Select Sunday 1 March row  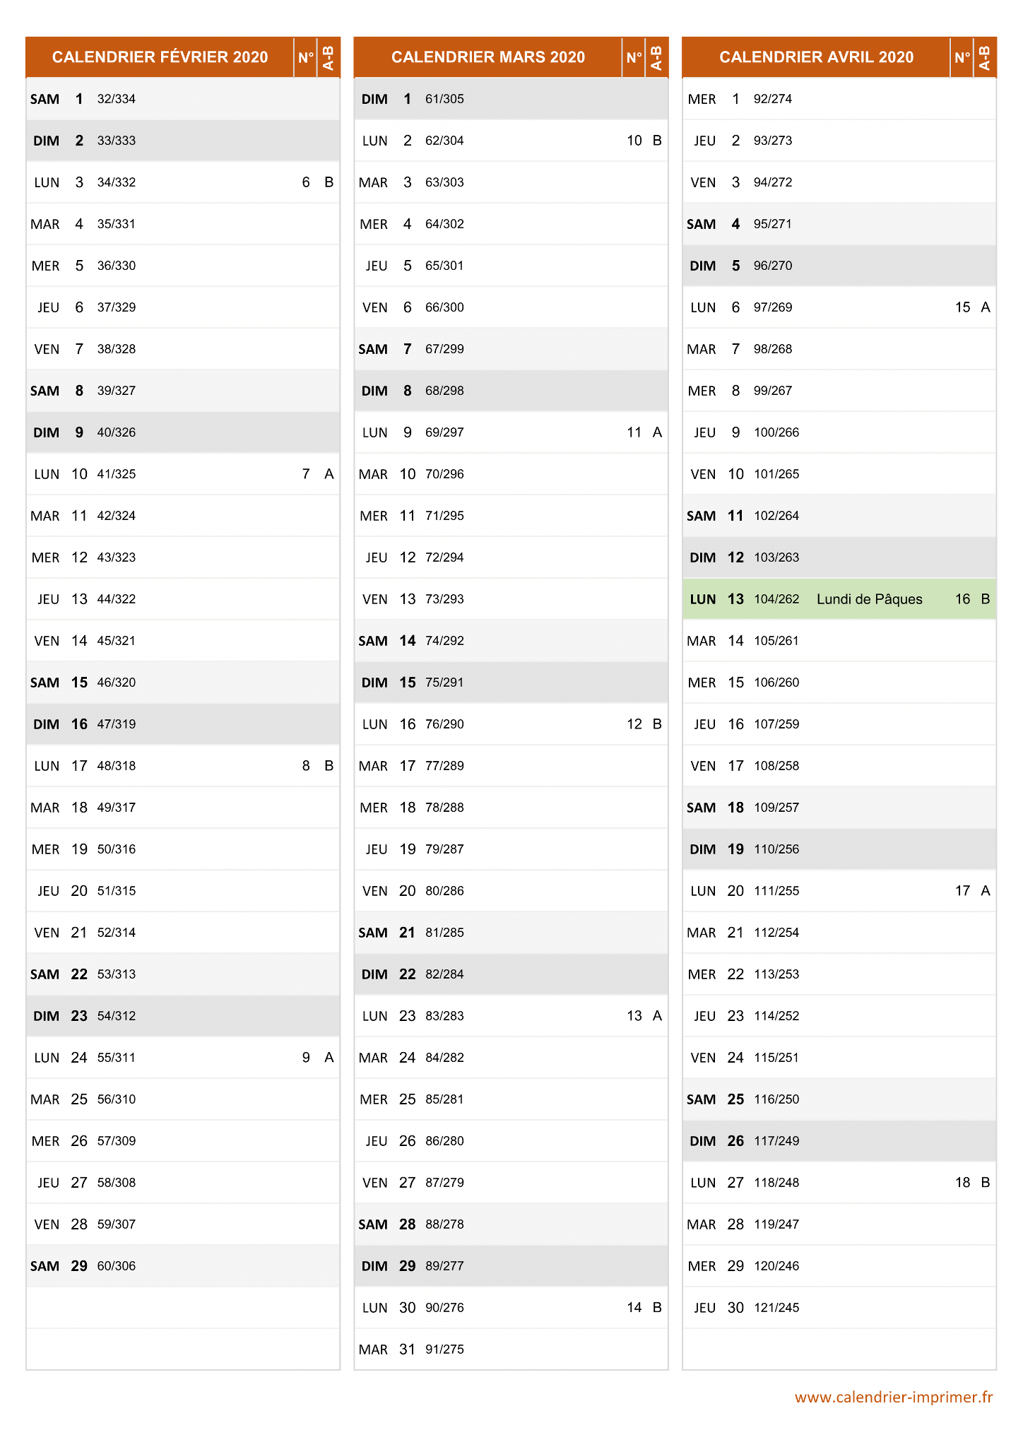(x=511, y=99)
